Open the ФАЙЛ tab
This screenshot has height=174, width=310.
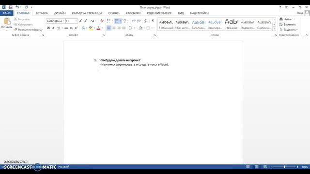tap(6, 13)
